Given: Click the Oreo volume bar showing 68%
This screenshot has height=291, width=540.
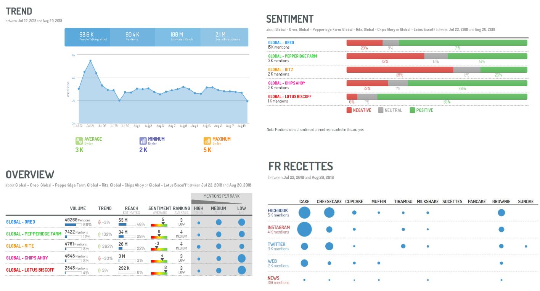Looking at the screenshot, I should 73,225.
